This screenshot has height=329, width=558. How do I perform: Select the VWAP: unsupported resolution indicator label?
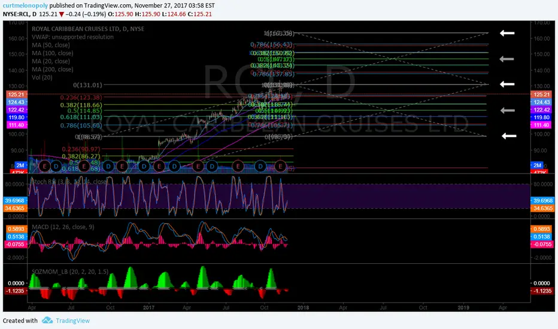72,37
